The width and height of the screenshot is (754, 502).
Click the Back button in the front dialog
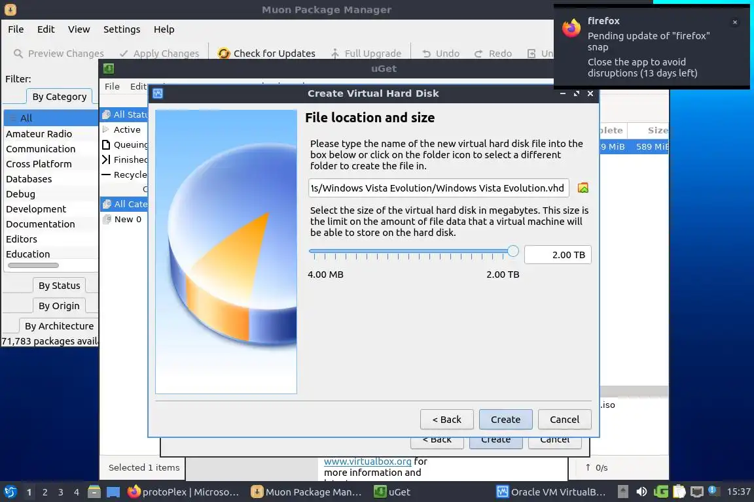coord(446,420)
